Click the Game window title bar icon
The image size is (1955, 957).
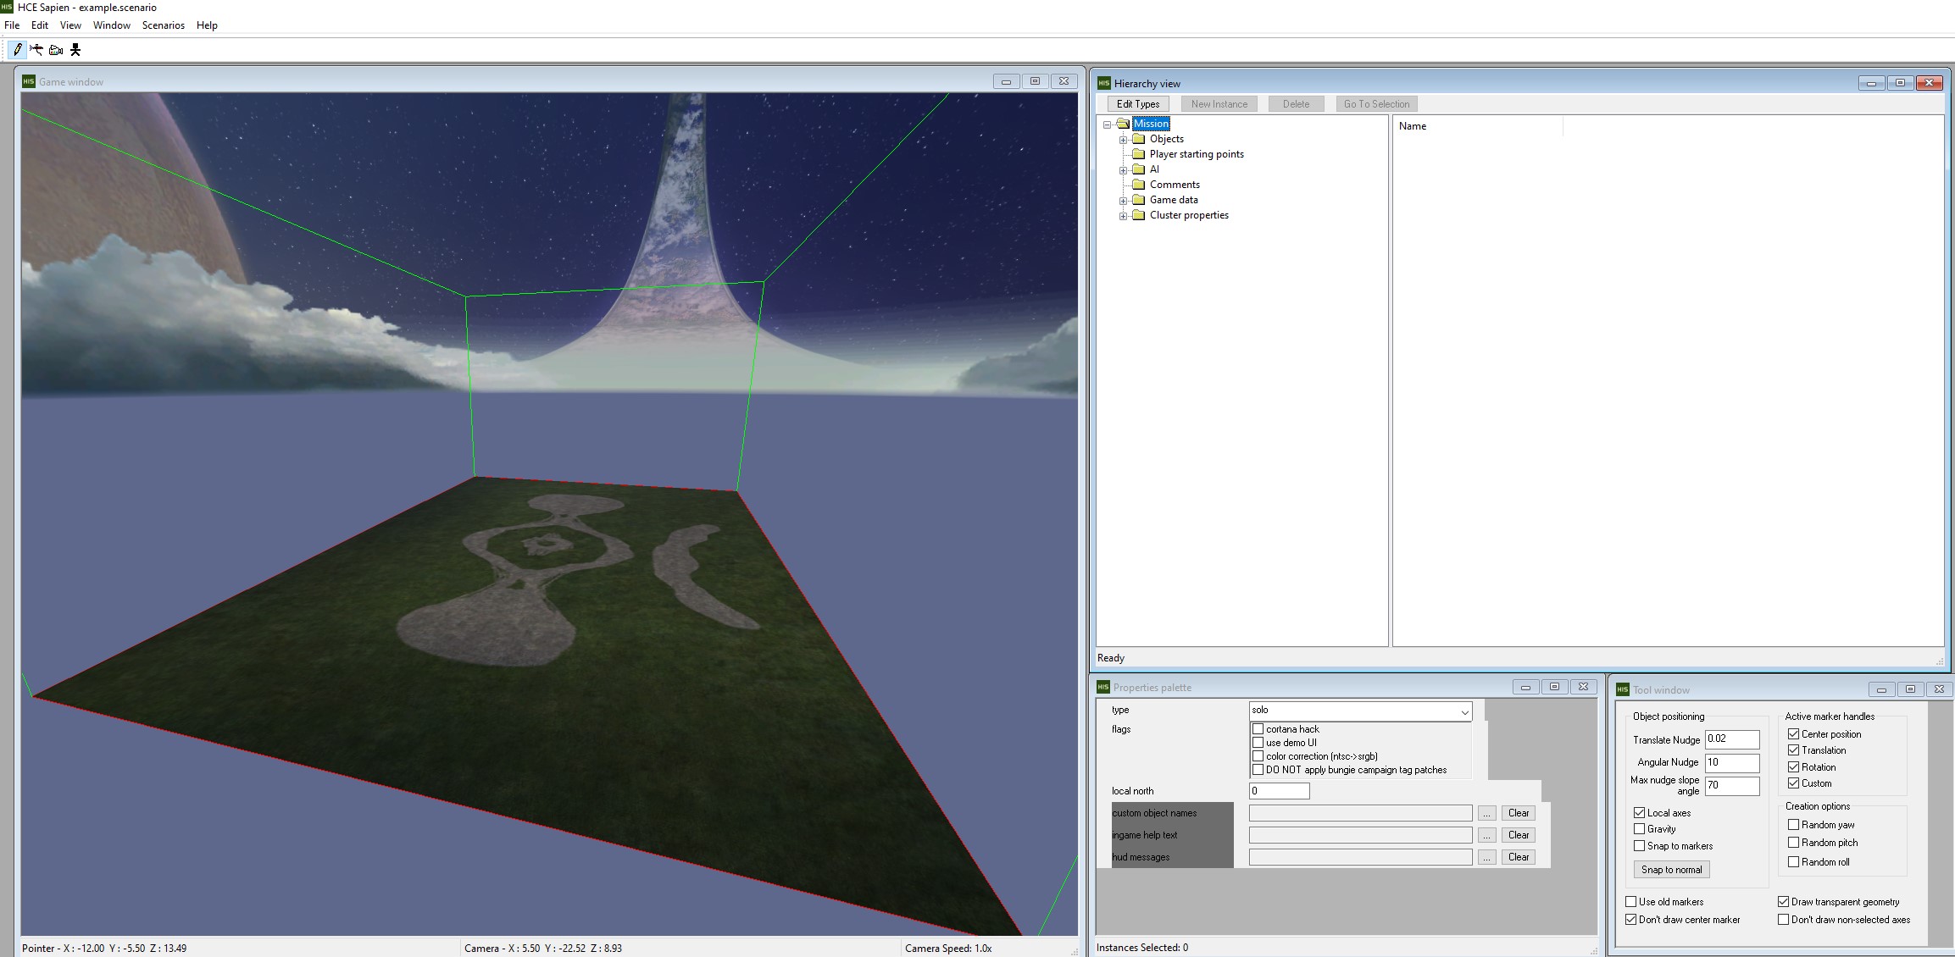point(29,81)
